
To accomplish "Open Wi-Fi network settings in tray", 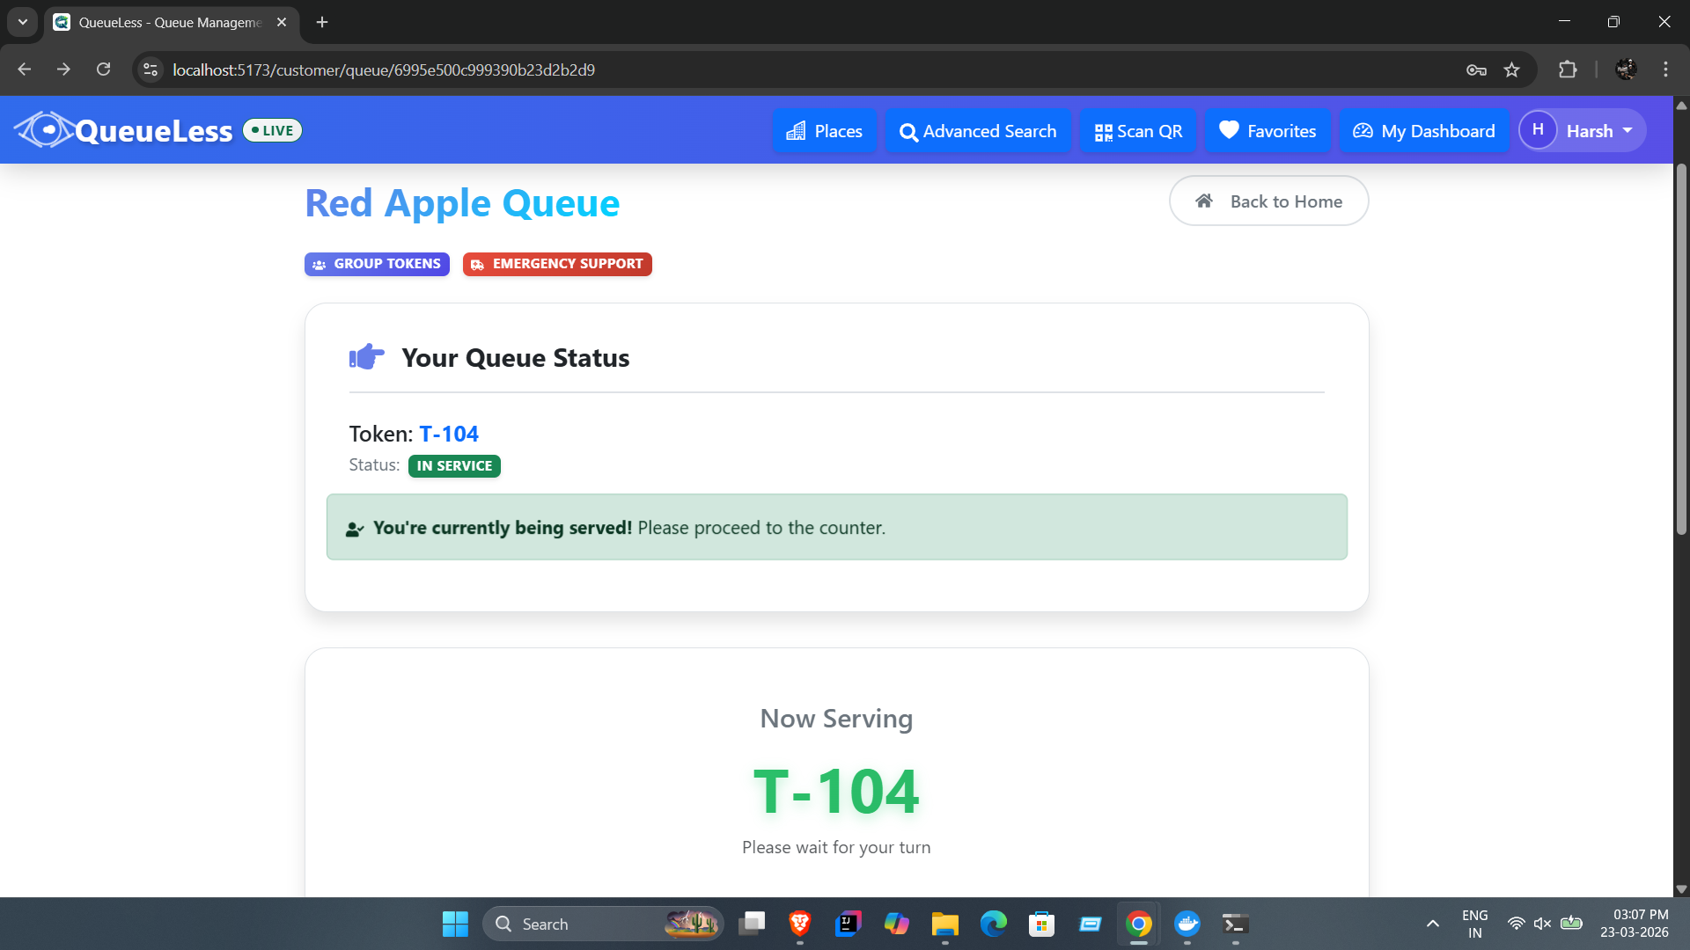I will tap(1516, 924).
